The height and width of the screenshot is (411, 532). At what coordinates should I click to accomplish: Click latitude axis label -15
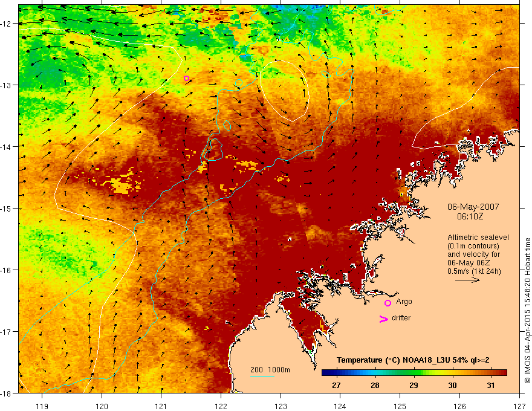pyautogui.click(x=7, y=208)
